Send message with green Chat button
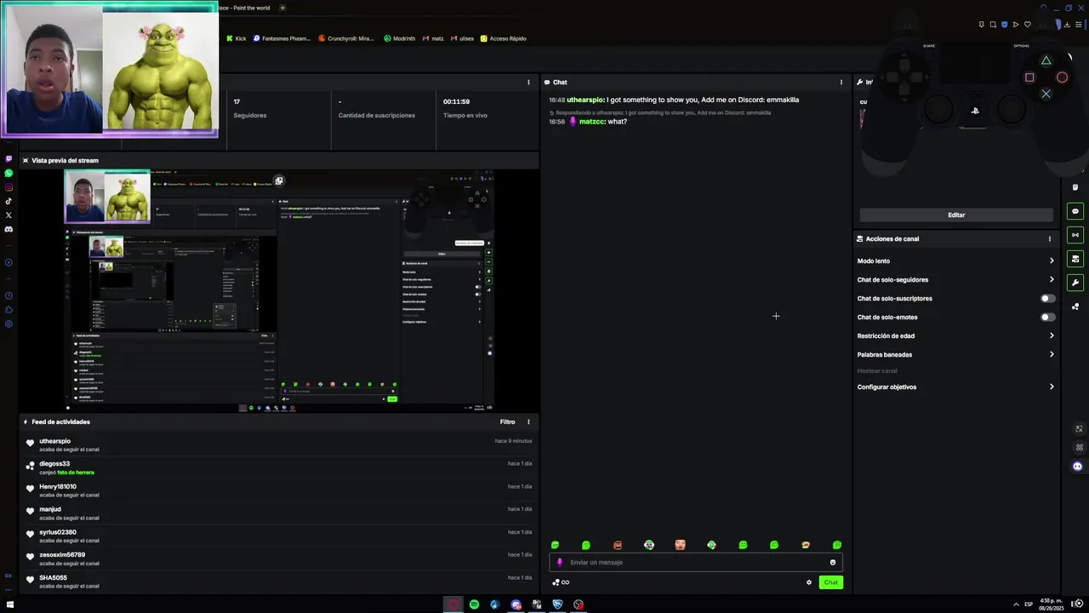 click(830, 582)
